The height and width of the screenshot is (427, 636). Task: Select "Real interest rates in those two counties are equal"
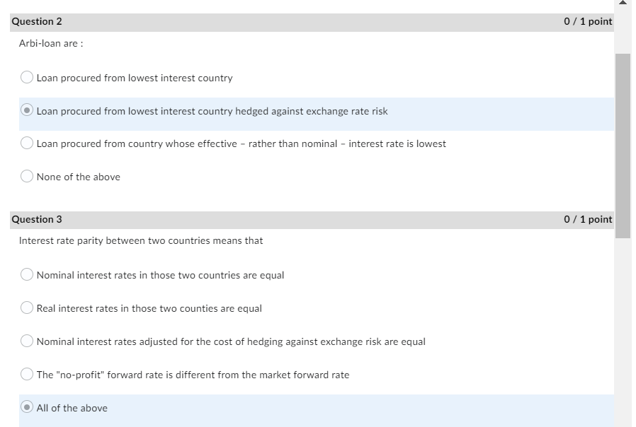(x=26, y=308)
